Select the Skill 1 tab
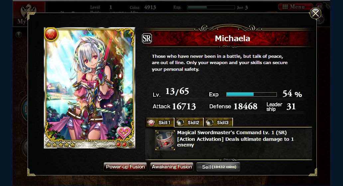The width and height of the screenshot is (343, 186). coord(160,123)
